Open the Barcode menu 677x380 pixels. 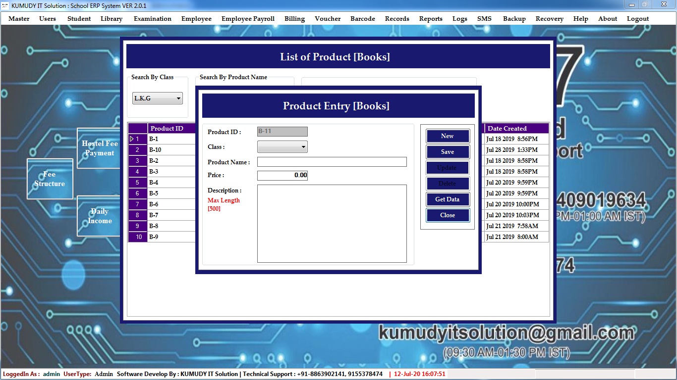(362, 19)
